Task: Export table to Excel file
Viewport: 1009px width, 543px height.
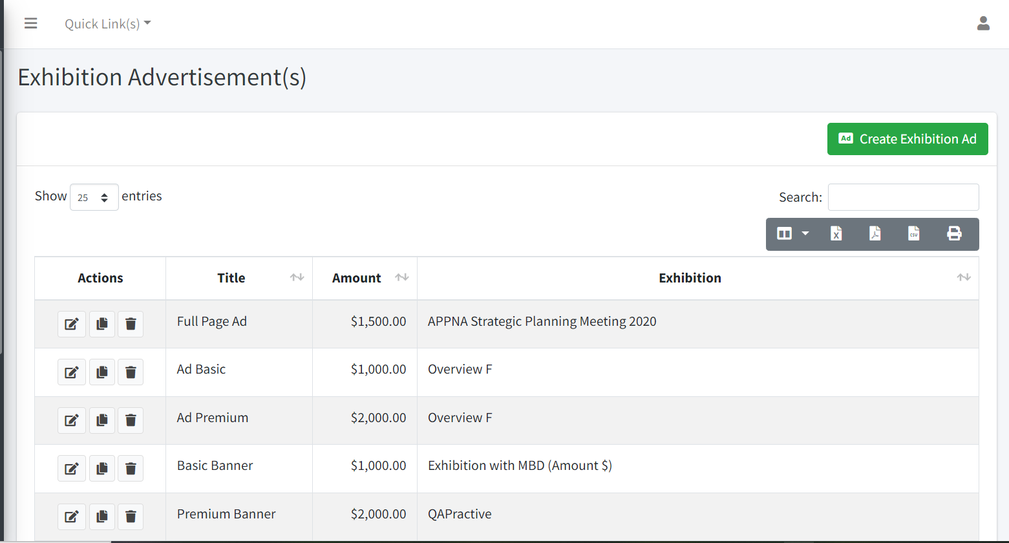Action: 836,234
